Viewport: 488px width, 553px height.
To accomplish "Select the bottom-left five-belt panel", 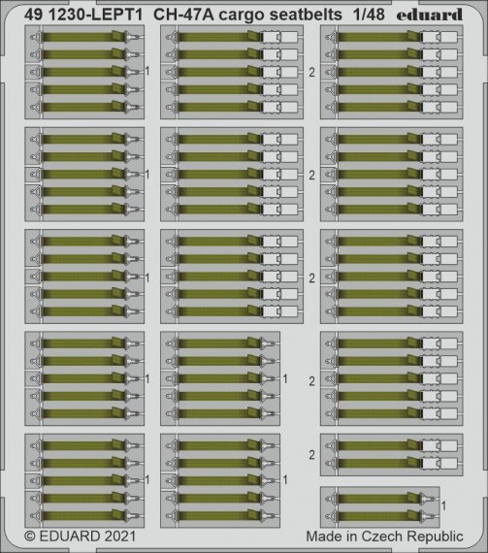I will tap(84, 480).
